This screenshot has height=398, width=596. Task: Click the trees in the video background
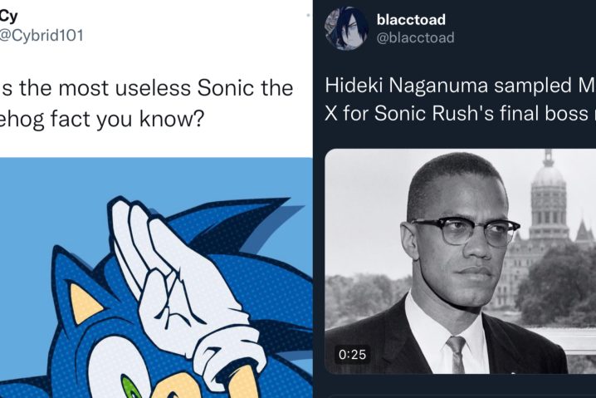coord(555,282)
